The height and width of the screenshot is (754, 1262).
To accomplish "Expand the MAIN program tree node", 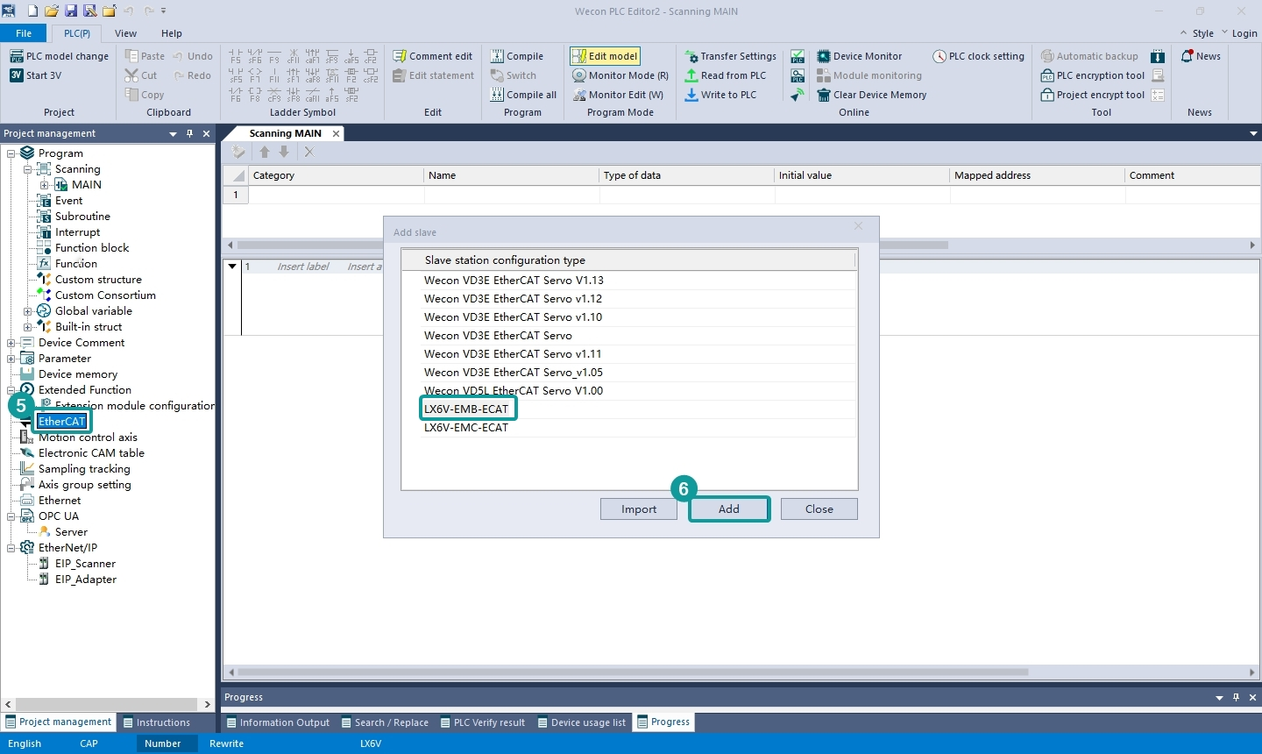I will click(x=44, y=185).
